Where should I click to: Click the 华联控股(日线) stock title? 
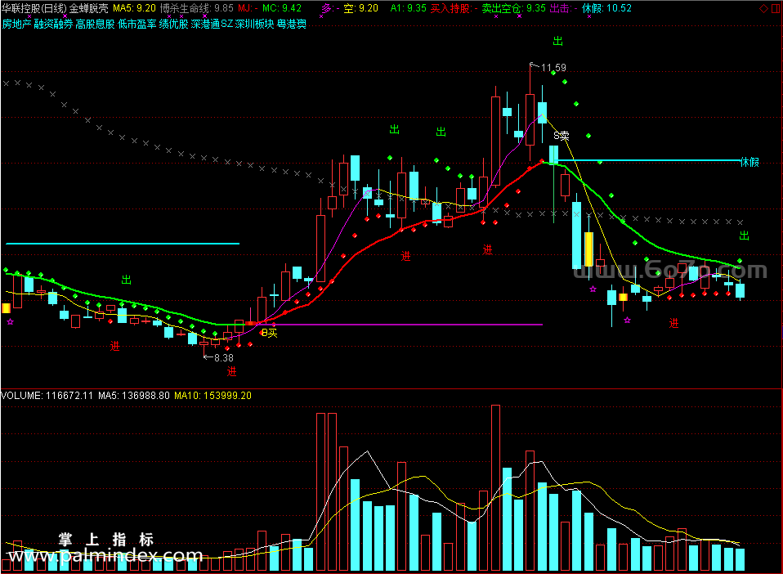(34, 8)
